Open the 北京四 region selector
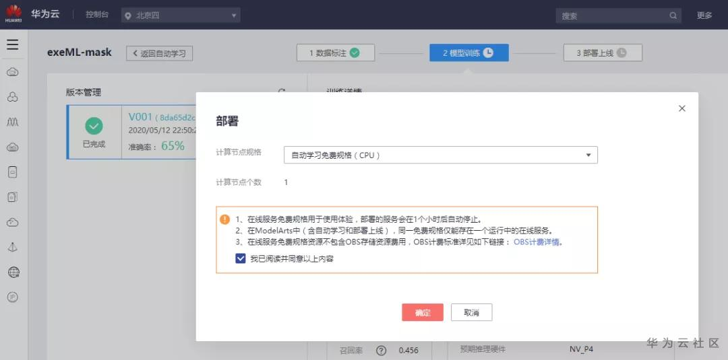Screen dimensions: 728x360 click(181, 15)
